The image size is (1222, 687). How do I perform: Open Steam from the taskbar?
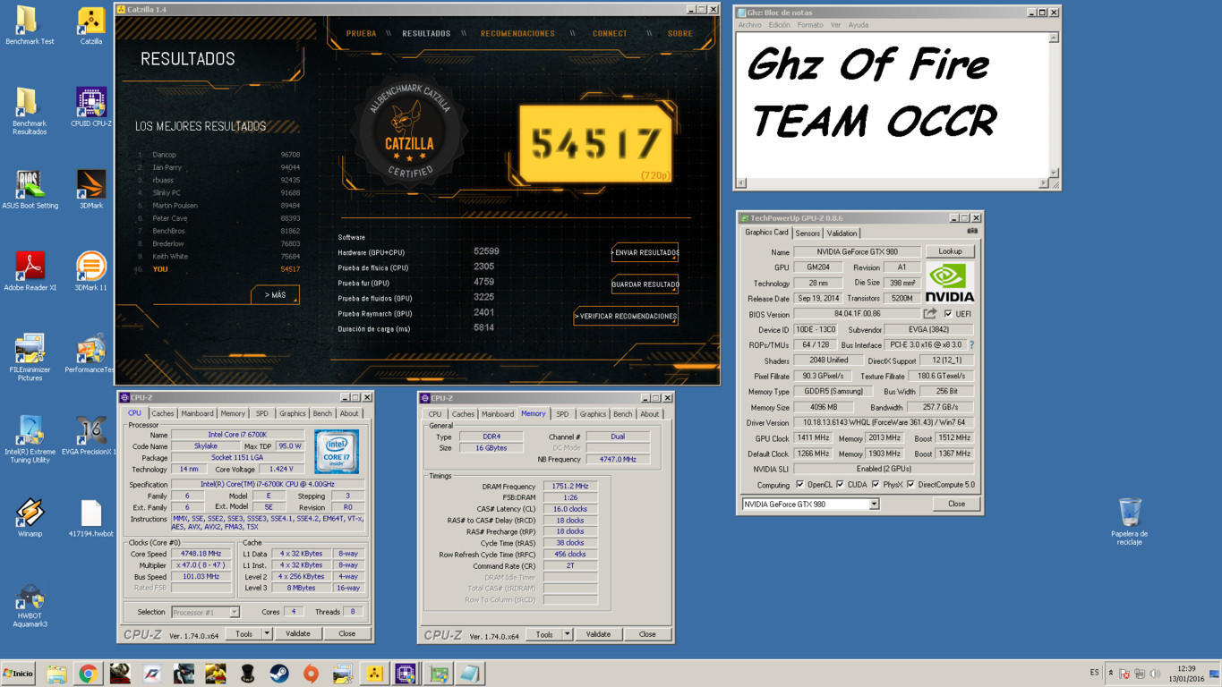pos(278,674)
